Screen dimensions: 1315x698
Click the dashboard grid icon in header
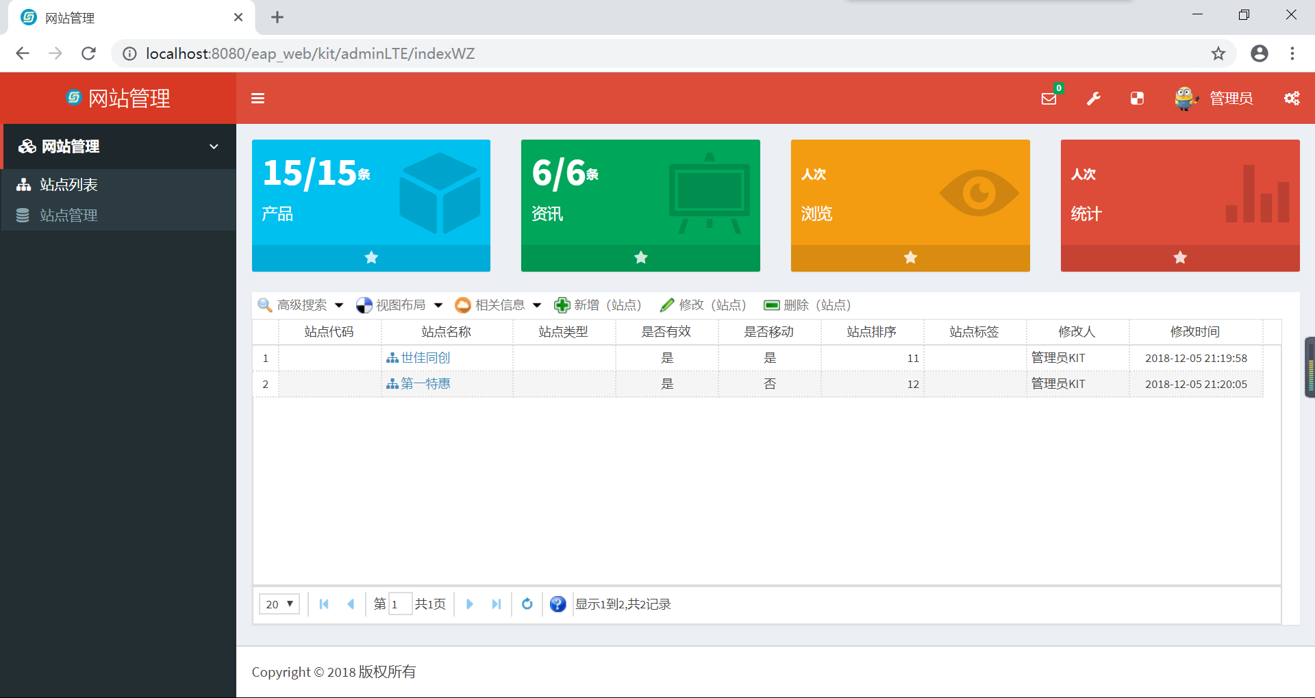tap(1137, 99)
